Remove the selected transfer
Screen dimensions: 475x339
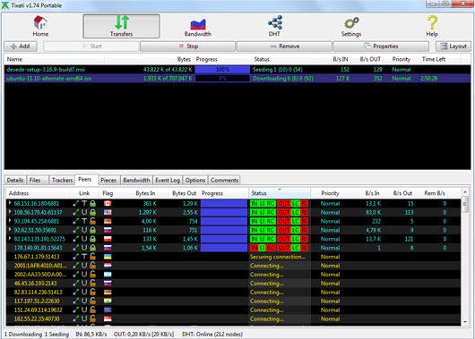pos(284,47)
